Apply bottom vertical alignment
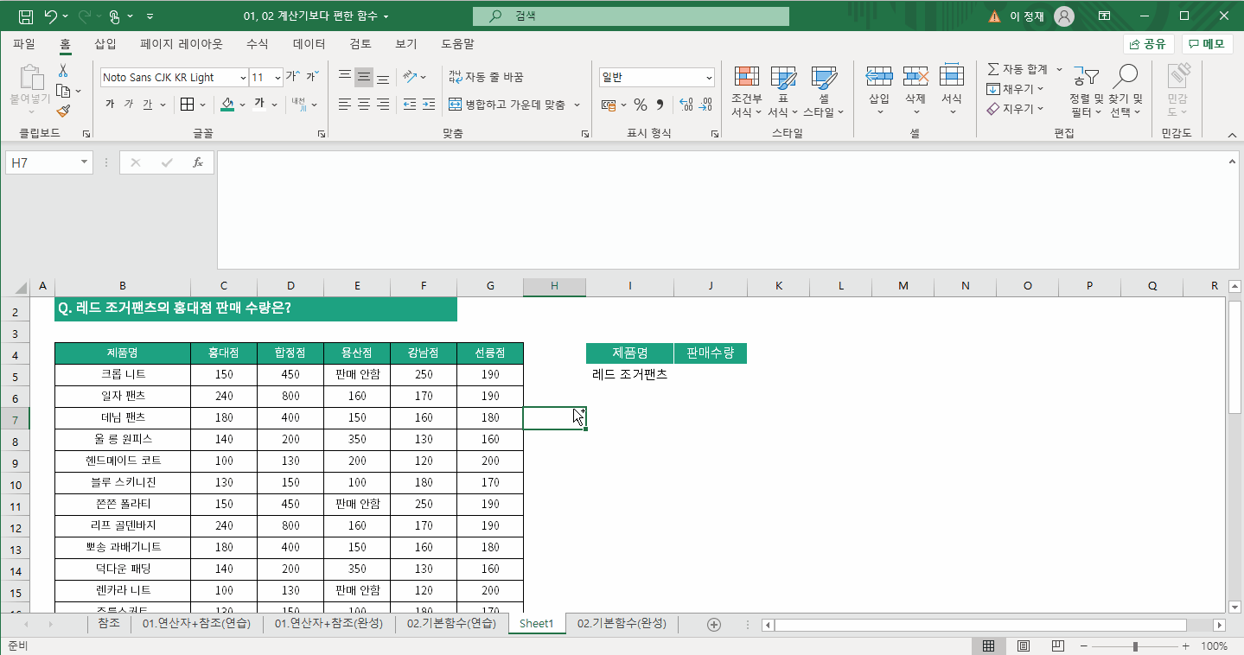This screenshot has width=1244, height=655. (x=383, y=77)
